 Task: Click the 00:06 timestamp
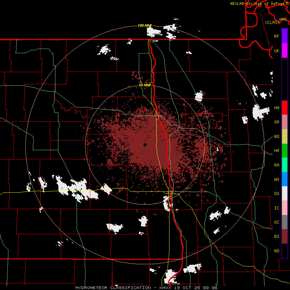210,288
